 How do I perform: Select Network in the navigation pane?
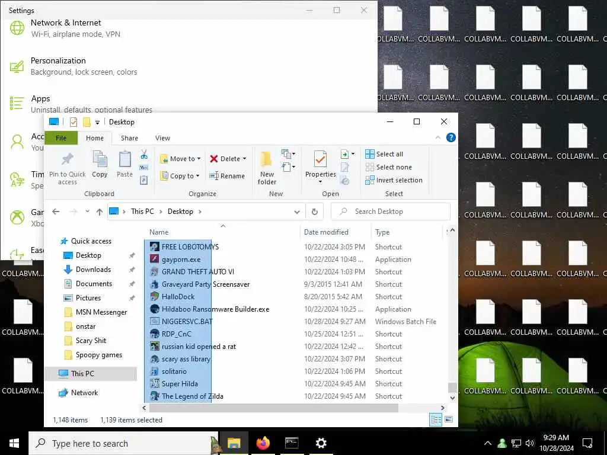click(84, 393)
